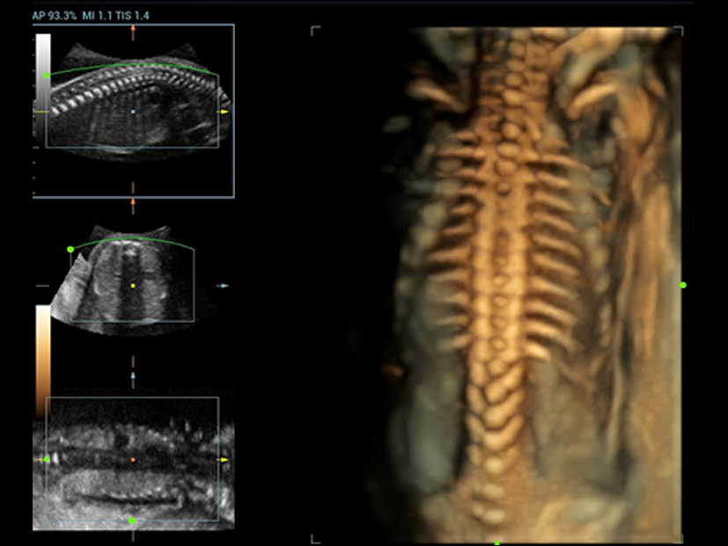
Task: Click the green handle on the axial view
Action: pyautogui.click(x=70, y=250)
